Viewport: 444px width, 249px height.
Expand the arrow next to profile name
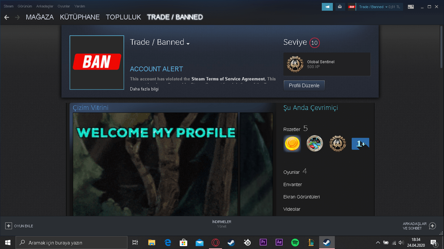(x=188, y=44)
